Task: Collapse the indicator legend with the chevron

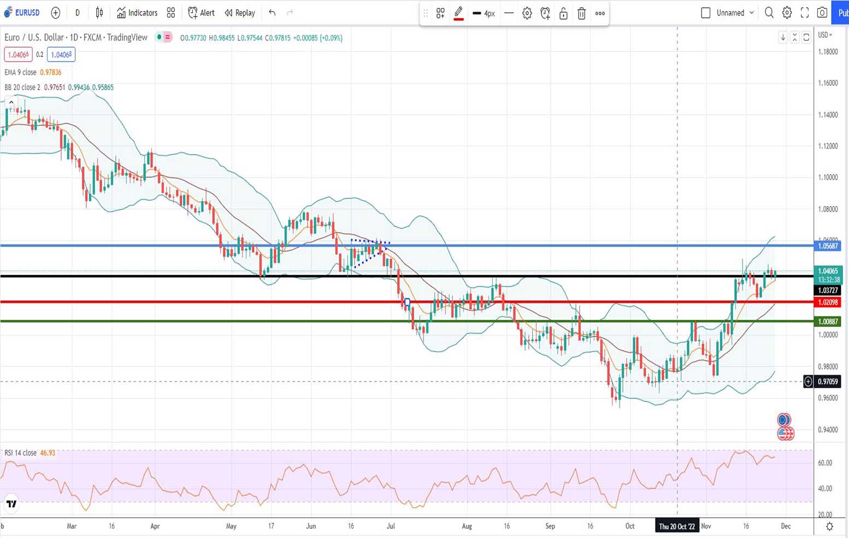Action: pos(11,102)
